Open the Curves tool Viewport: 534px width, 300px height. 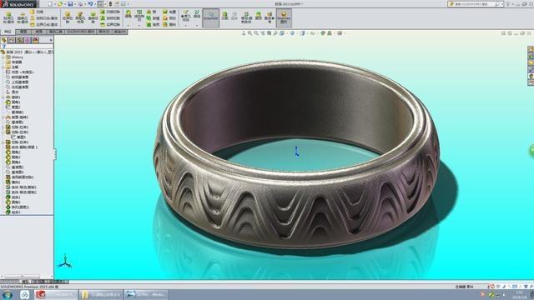point(197,14)
